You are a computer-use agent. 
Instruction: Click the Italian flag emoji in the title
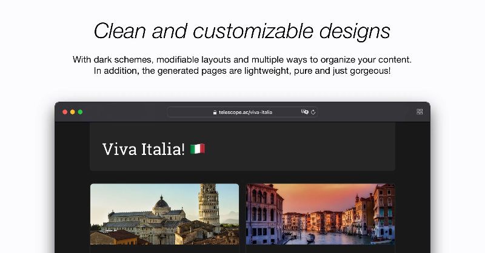click(198, 149)
